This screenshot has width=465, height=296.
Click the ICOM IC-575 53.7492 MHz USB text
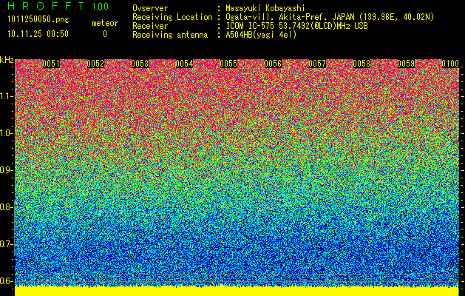point(296,26)
